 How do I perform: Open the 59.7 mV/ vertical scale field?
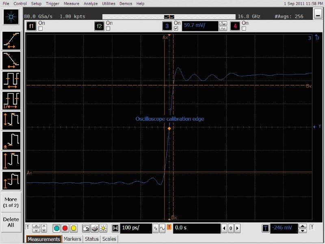point(199,26)
